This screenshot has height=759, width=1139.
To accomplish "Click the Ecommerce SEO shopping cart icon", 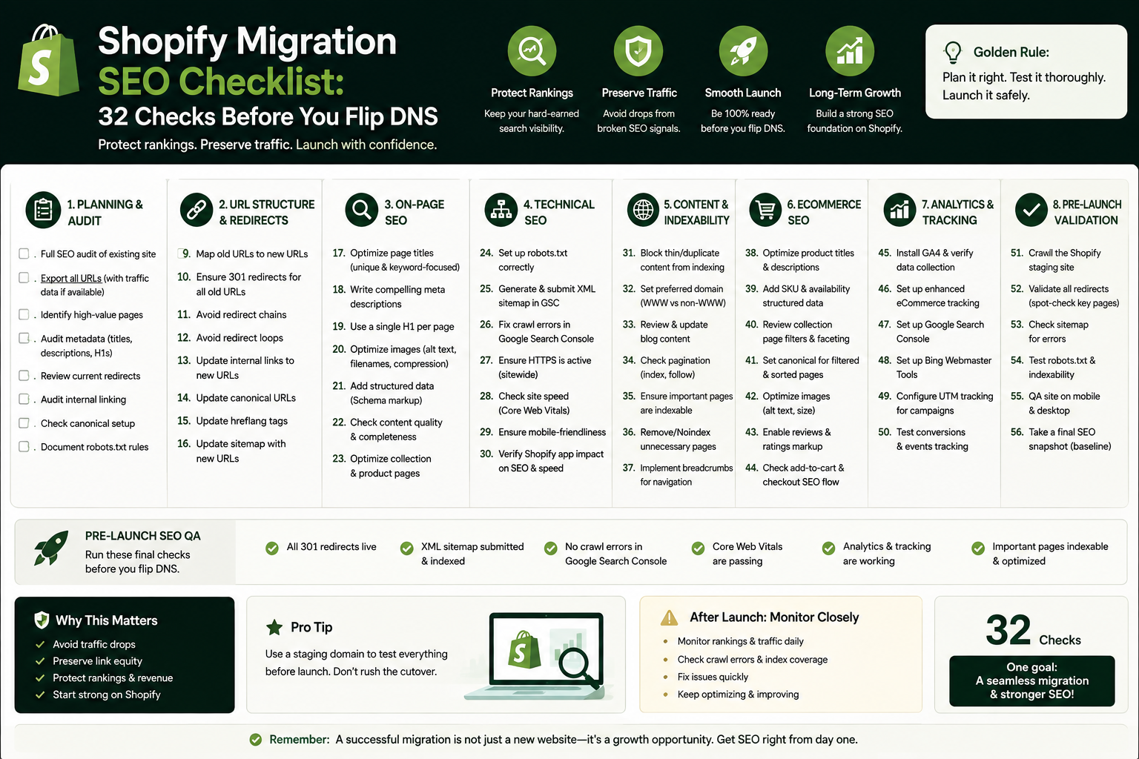I will 765,211.
